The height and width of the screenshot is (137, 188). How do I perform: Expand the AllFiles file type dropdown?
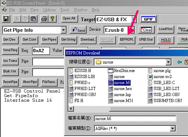coord(173,129)
